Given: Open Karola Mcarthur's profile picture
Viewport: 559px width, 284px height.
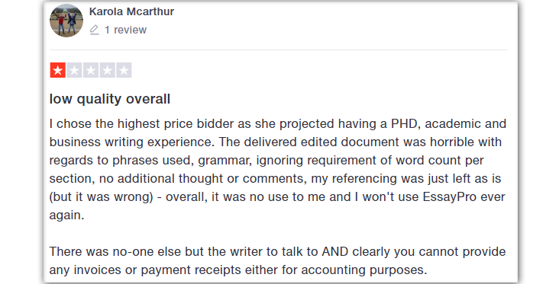Looking at the screenshot, I should pos(66,21).
